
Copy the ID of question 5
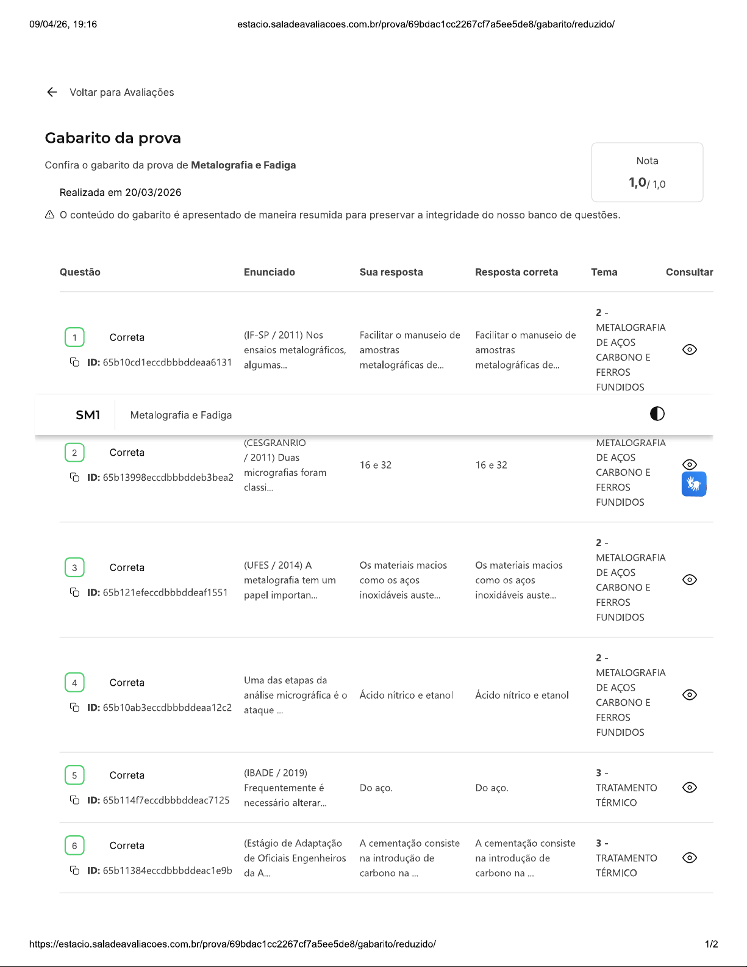[x=74, y=800]
